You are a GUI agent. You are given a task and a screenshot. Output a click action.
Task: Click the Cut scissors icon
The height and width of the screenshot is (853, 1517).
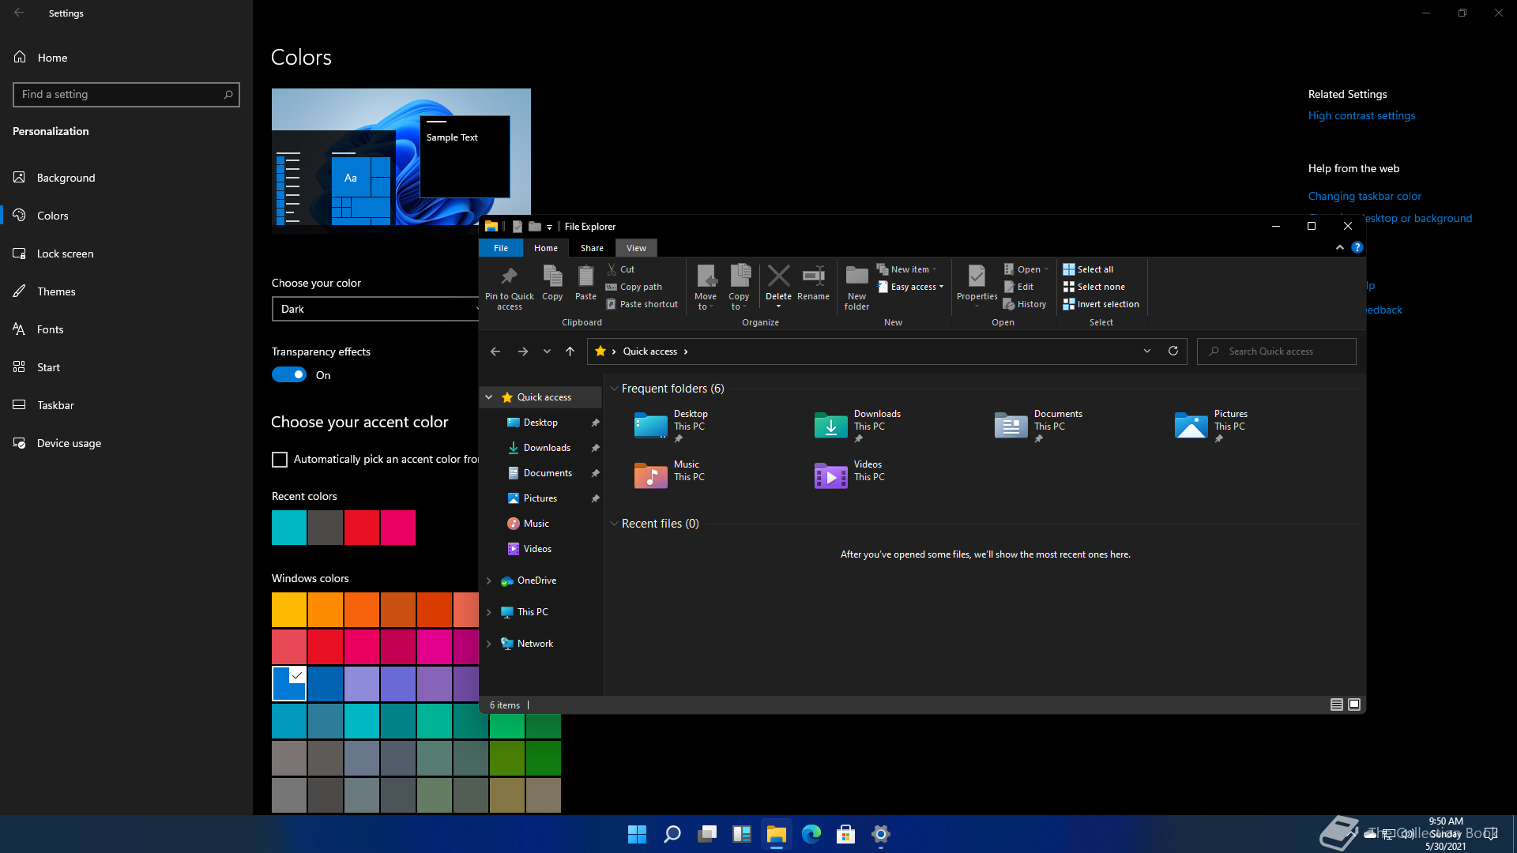612,269
